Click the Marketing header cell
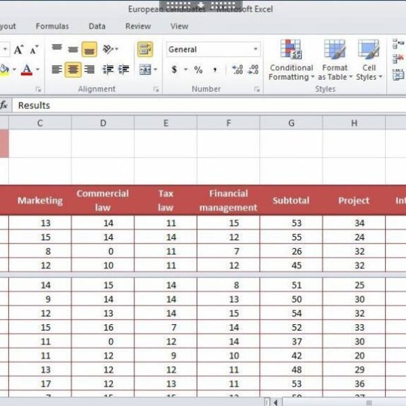Viewport: 406px width, 406px height. click(x=40, y=200)
